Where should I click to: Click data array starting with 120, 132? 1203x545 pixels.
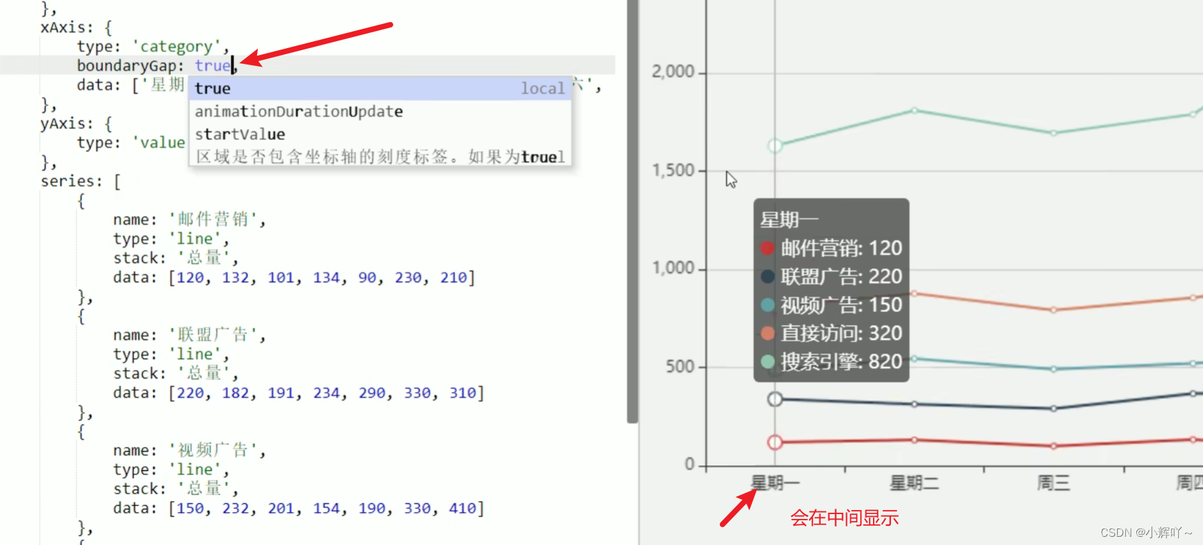click(x=322, y=277)
